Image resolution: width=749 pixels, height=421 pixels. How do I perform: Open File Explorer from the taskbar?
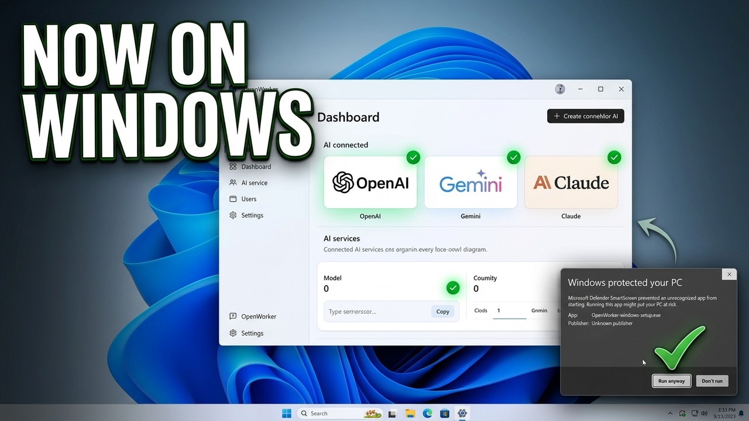pos(410,413)
